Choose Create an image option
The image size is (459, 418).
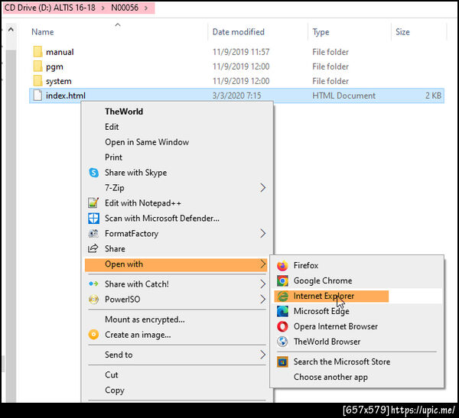tap(138, 335)
